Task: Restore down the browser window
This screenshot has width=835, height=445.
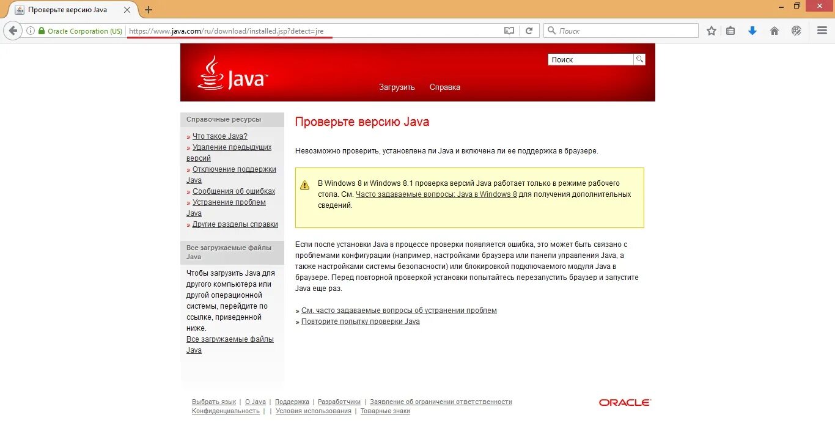Action: (x=796, y=6)
